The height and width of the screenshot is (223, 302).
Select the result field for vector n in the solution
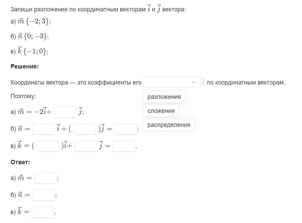tap(125, 129)
